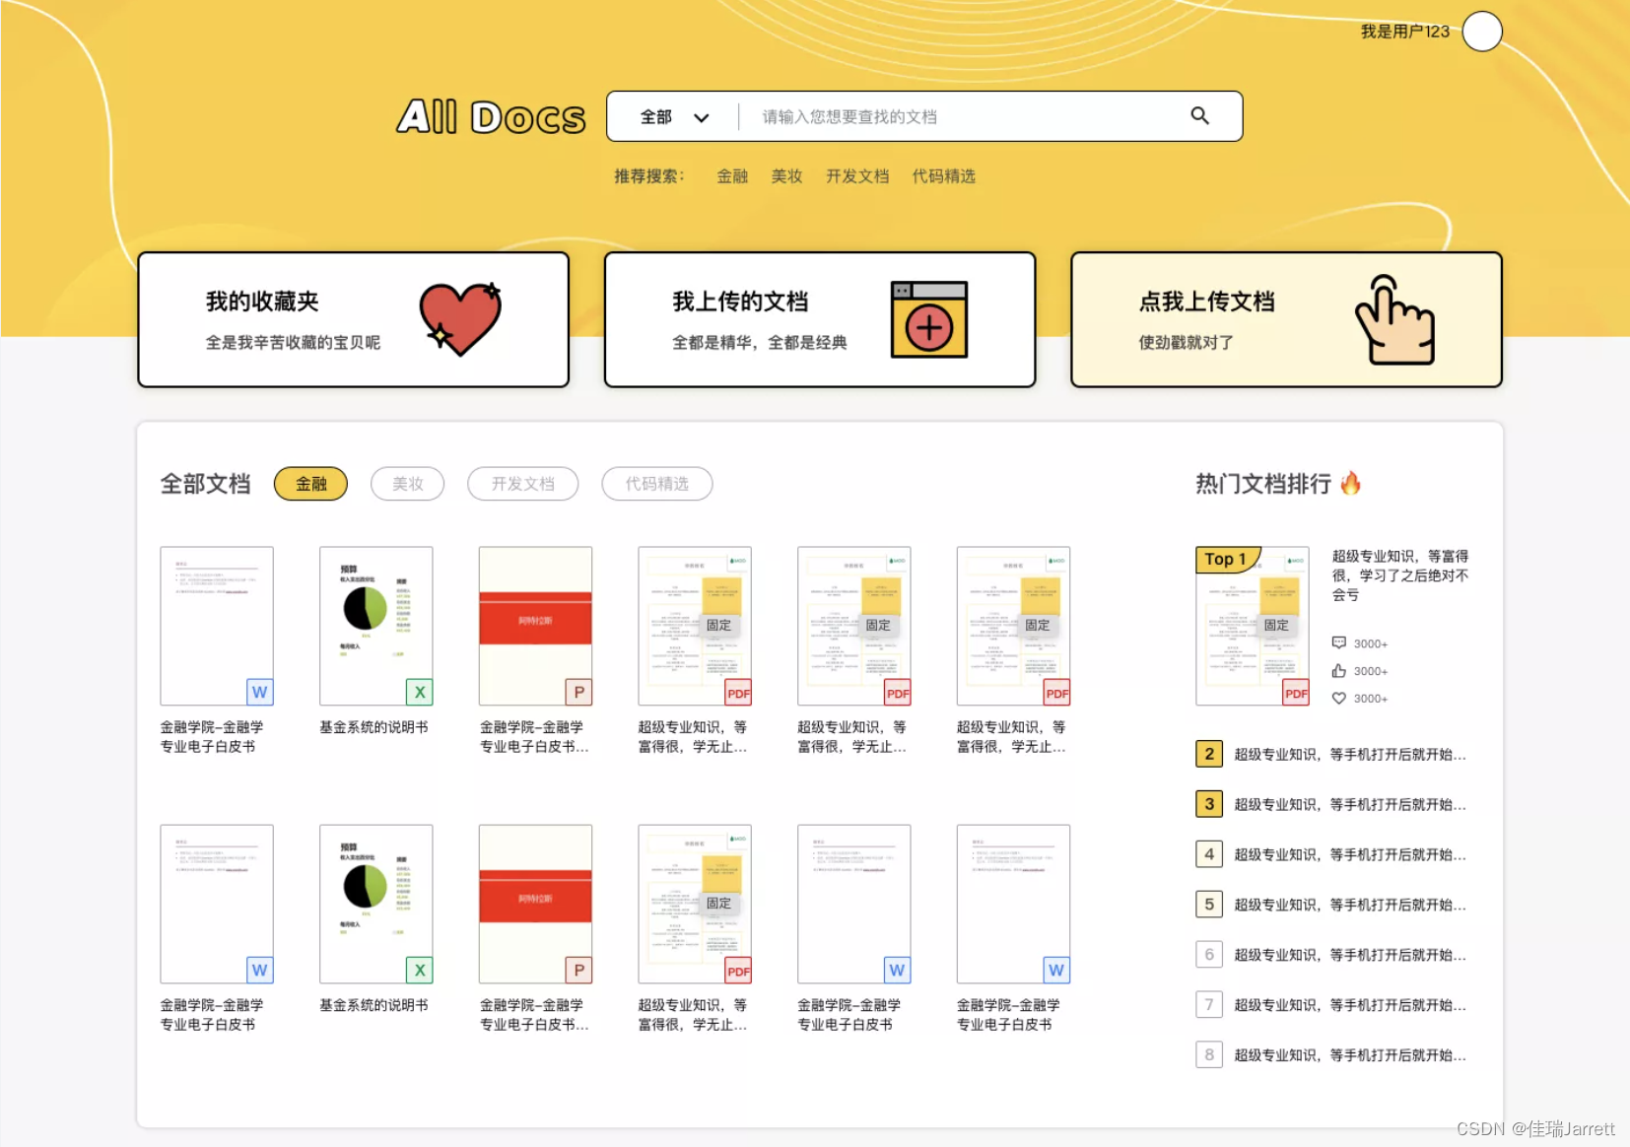Click the Top 1 document thumbnail

pos(1252,626)
